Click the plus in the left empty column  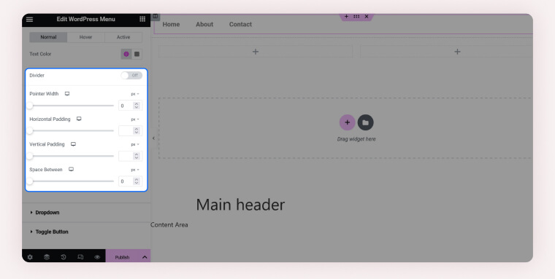tap(256, 52)
